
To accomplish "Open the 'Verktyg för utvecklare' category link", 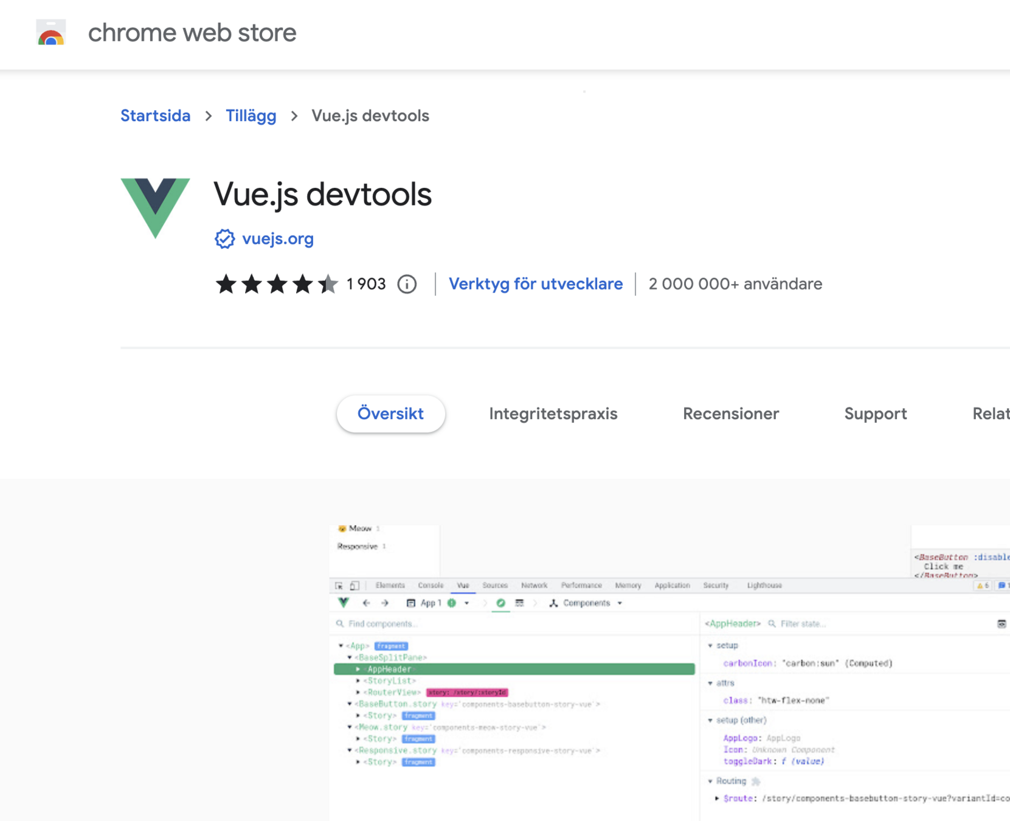I will 536,284.
